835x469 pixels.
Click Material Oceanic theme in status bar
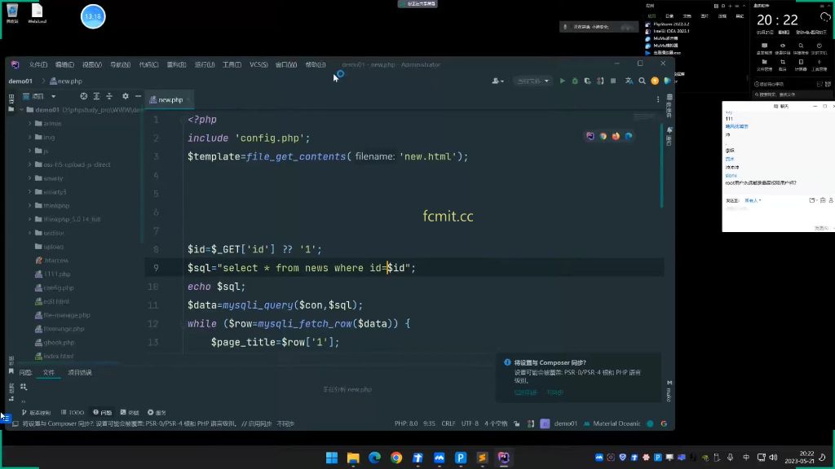coord(612,423)
